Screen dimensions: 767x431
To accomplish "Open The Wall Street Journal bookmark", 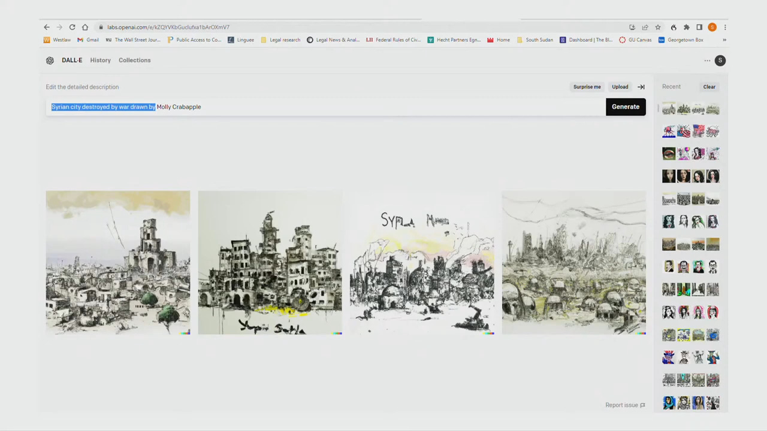I will click(133, 40).
